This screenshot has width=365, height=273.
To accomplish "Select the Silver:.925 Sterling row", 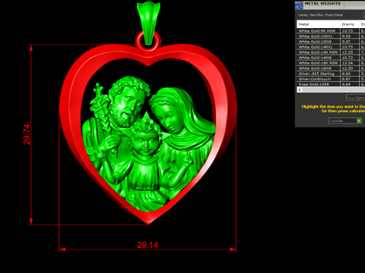I will pyautogui.click(x=331, y=74).
